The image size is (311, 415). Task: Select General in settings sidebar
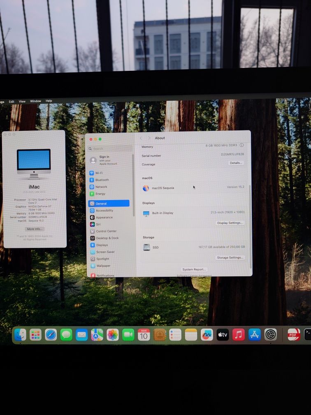click(x=109, y=203)
